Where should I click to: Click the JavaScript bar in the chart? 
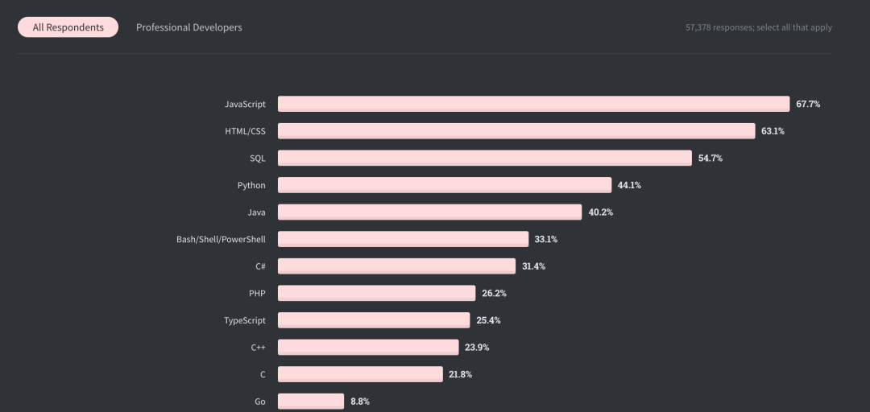533,105
